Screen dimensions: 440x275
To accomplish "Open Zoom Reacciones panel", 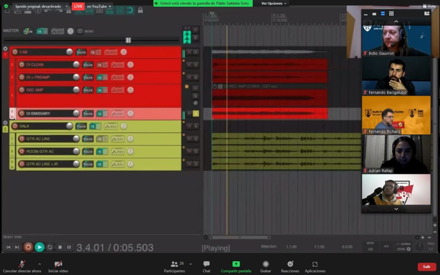I will 290,266.
